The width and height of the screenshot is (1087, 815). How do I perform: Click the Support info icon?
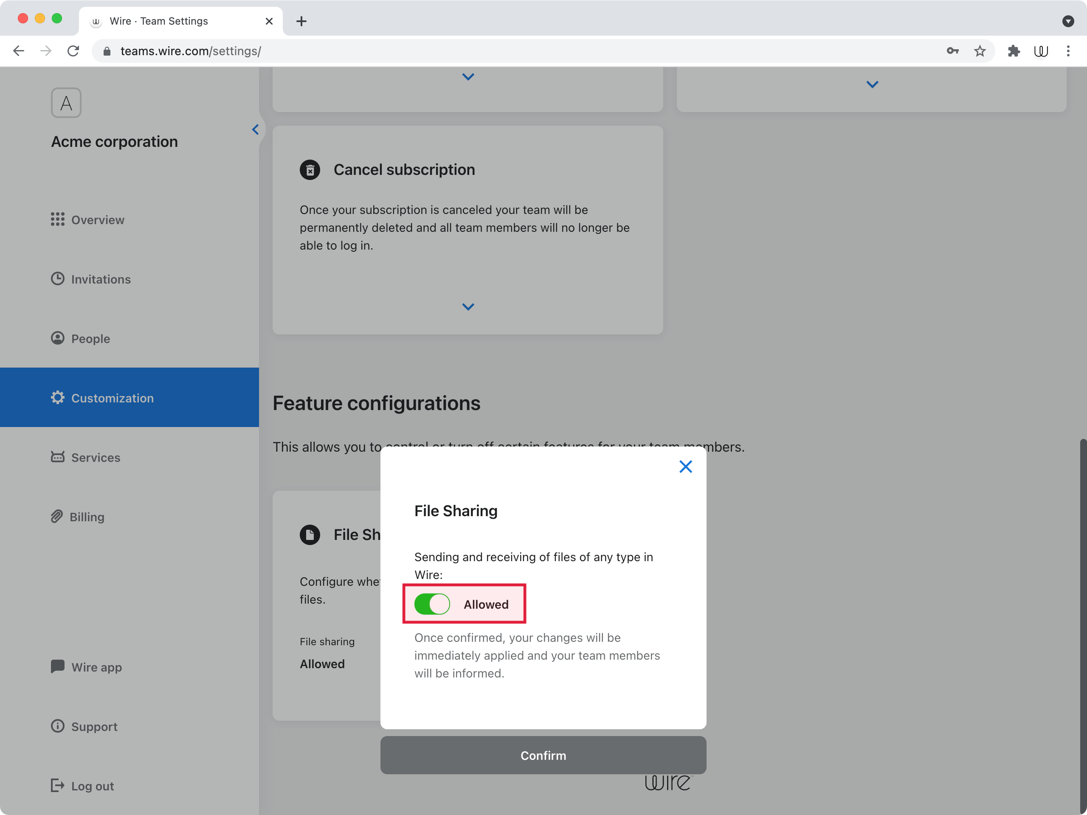57,726
